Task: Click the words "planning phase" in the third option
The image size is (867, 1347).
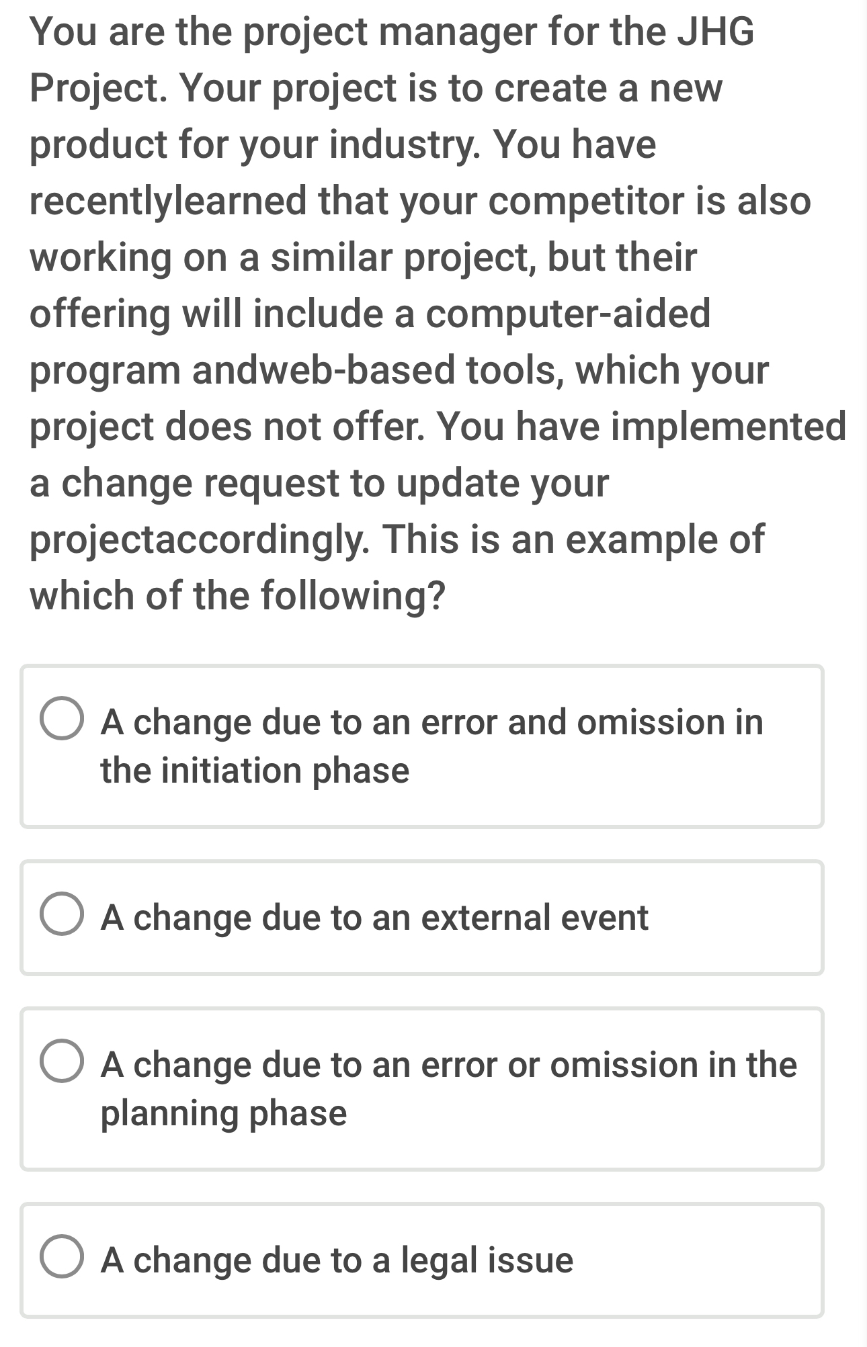Action: point(224,1113)
